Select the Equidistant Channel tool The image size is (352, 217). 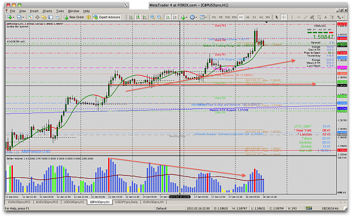click(x=312, y=17)
